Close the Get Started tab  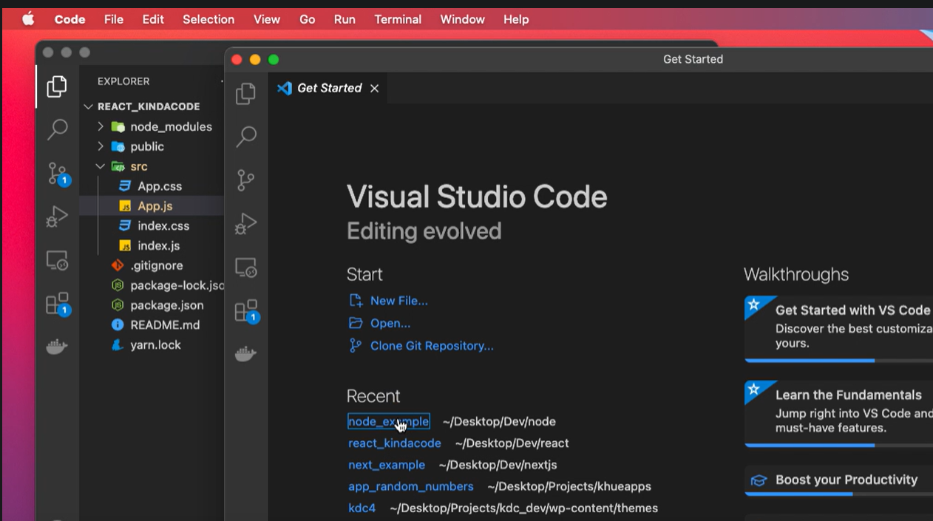point(374,88)
